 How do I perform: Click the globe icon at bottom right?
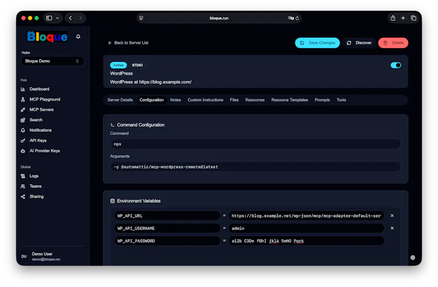[413, 257]
